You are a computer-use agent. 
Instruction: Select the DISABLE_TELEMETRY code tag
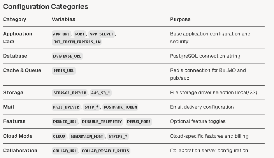102,122
